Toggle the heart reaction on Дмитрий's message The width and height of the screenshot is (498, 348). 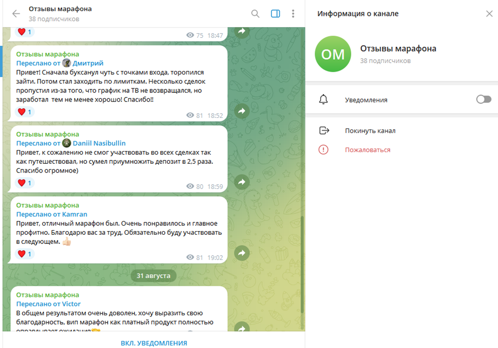[x=25, y=112]
